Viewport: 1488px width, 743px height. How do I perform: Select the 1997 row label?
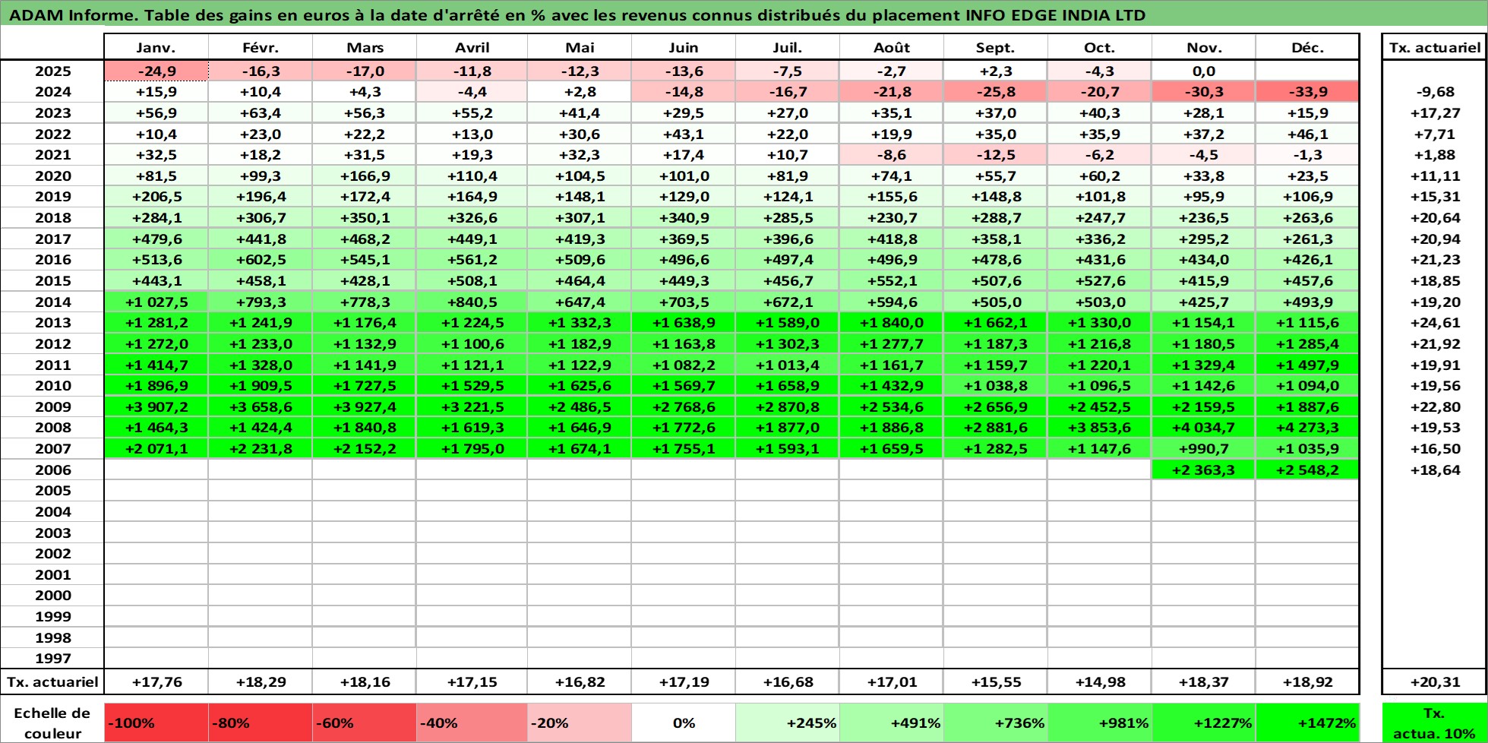52,659
